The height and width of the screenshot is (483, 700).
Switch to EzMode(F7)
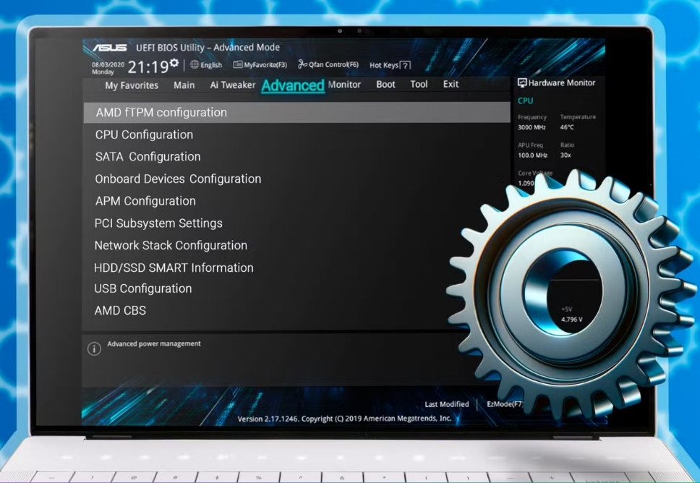pyautogui.click(x=503, y=404)
